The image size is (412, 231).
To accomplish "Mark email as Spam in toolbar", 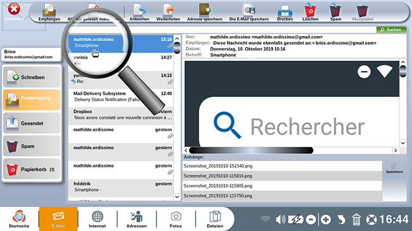I will pyautogui.click(x=335, y=12).
